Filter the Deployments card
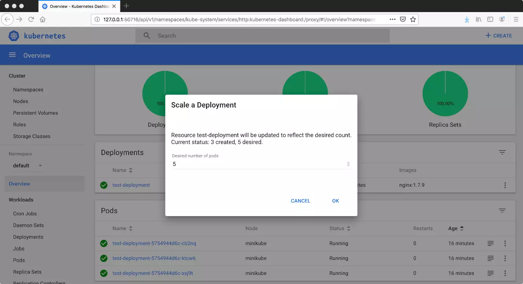 point(502,152)
